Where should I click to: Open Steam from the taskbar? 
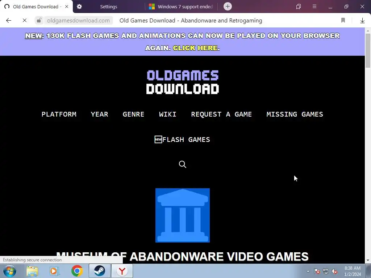[x=100, y=271]
